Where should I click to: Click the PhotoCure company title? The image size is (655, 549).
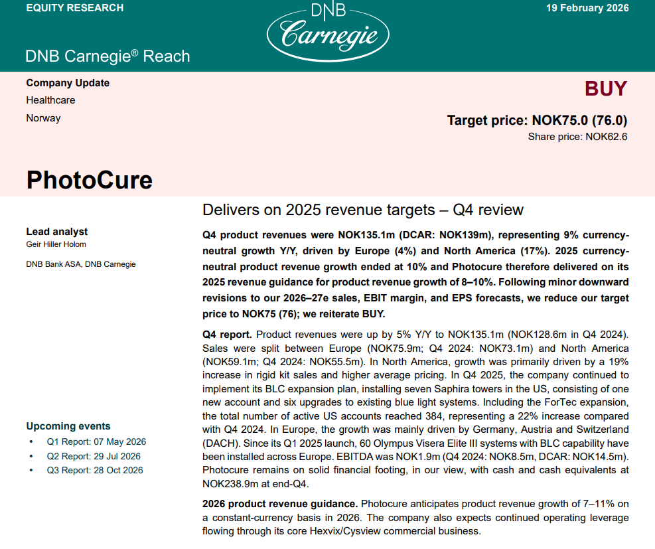pyautogui.click(x=90, y=179)
